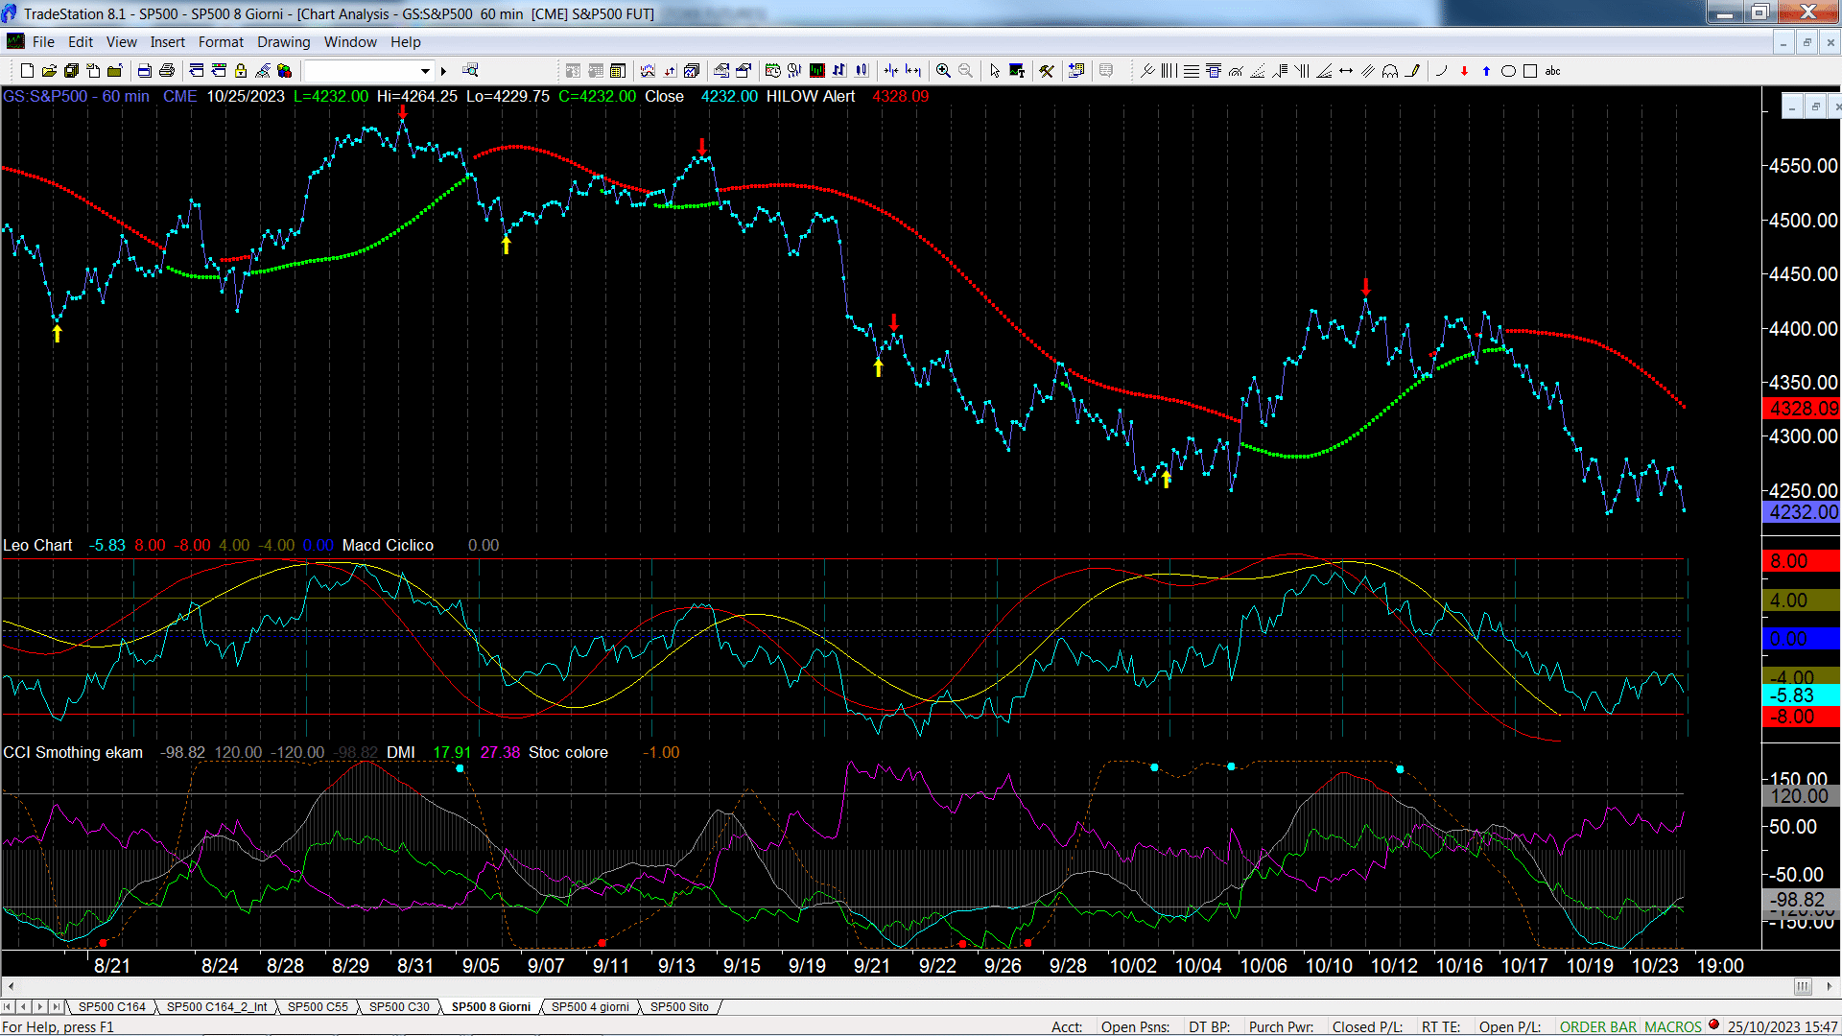
Task: Click the Open folder toolbar icon
Action: (x=49, y=70)
